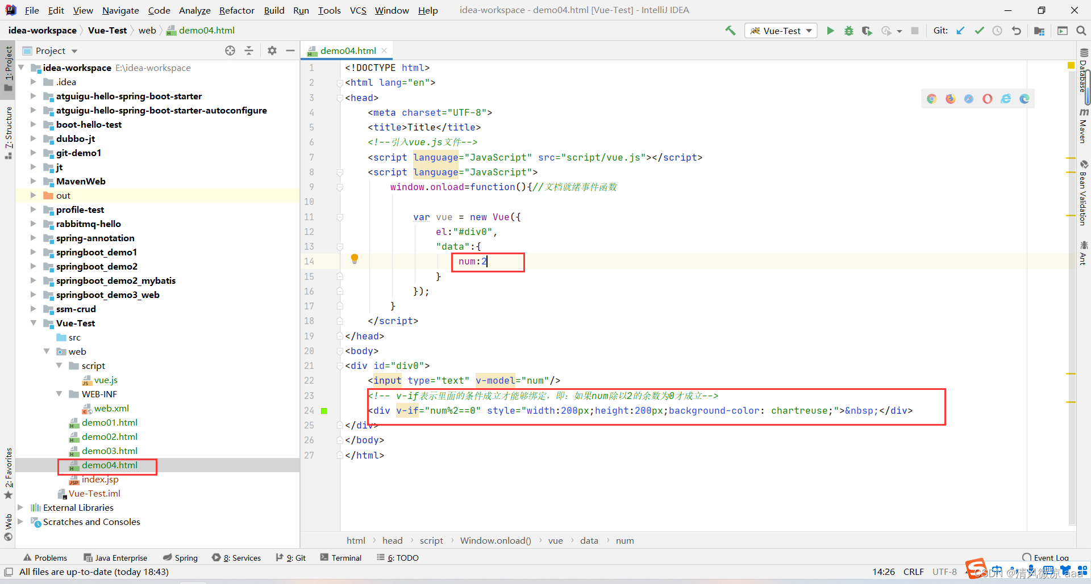This screenshot has height=584, width=1091.
Task: Open the Refactor menu
Action: coord(236,10)
